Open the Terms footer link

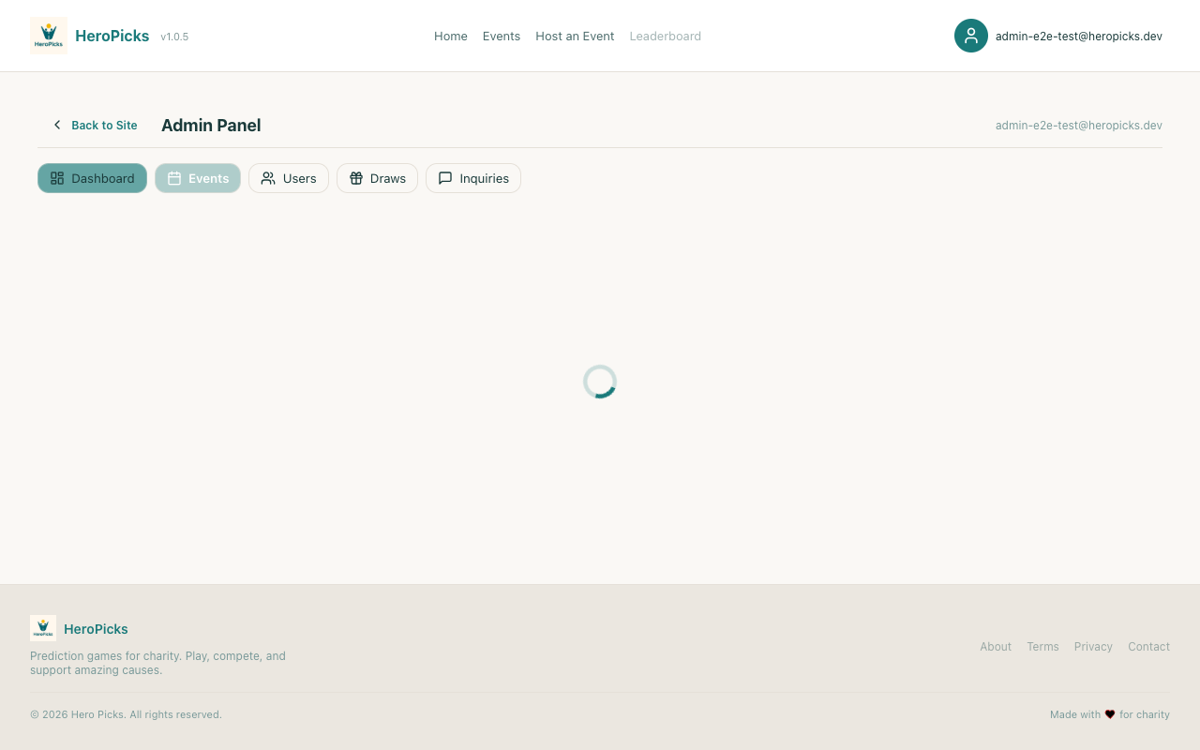[x=1042, y=647]
